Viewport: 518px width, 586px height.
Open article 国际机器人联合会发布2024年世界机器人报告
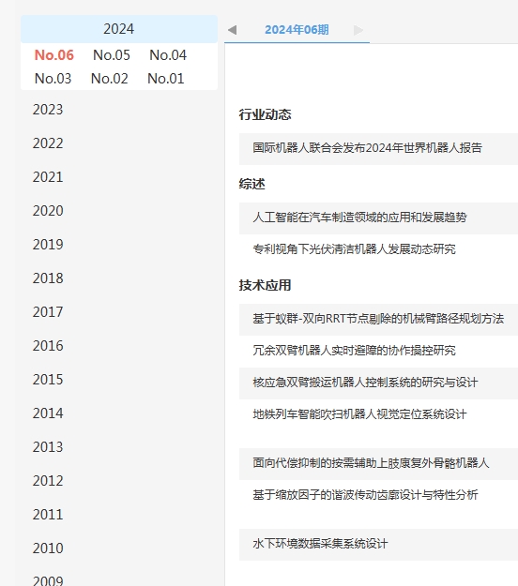click(367, 148)
